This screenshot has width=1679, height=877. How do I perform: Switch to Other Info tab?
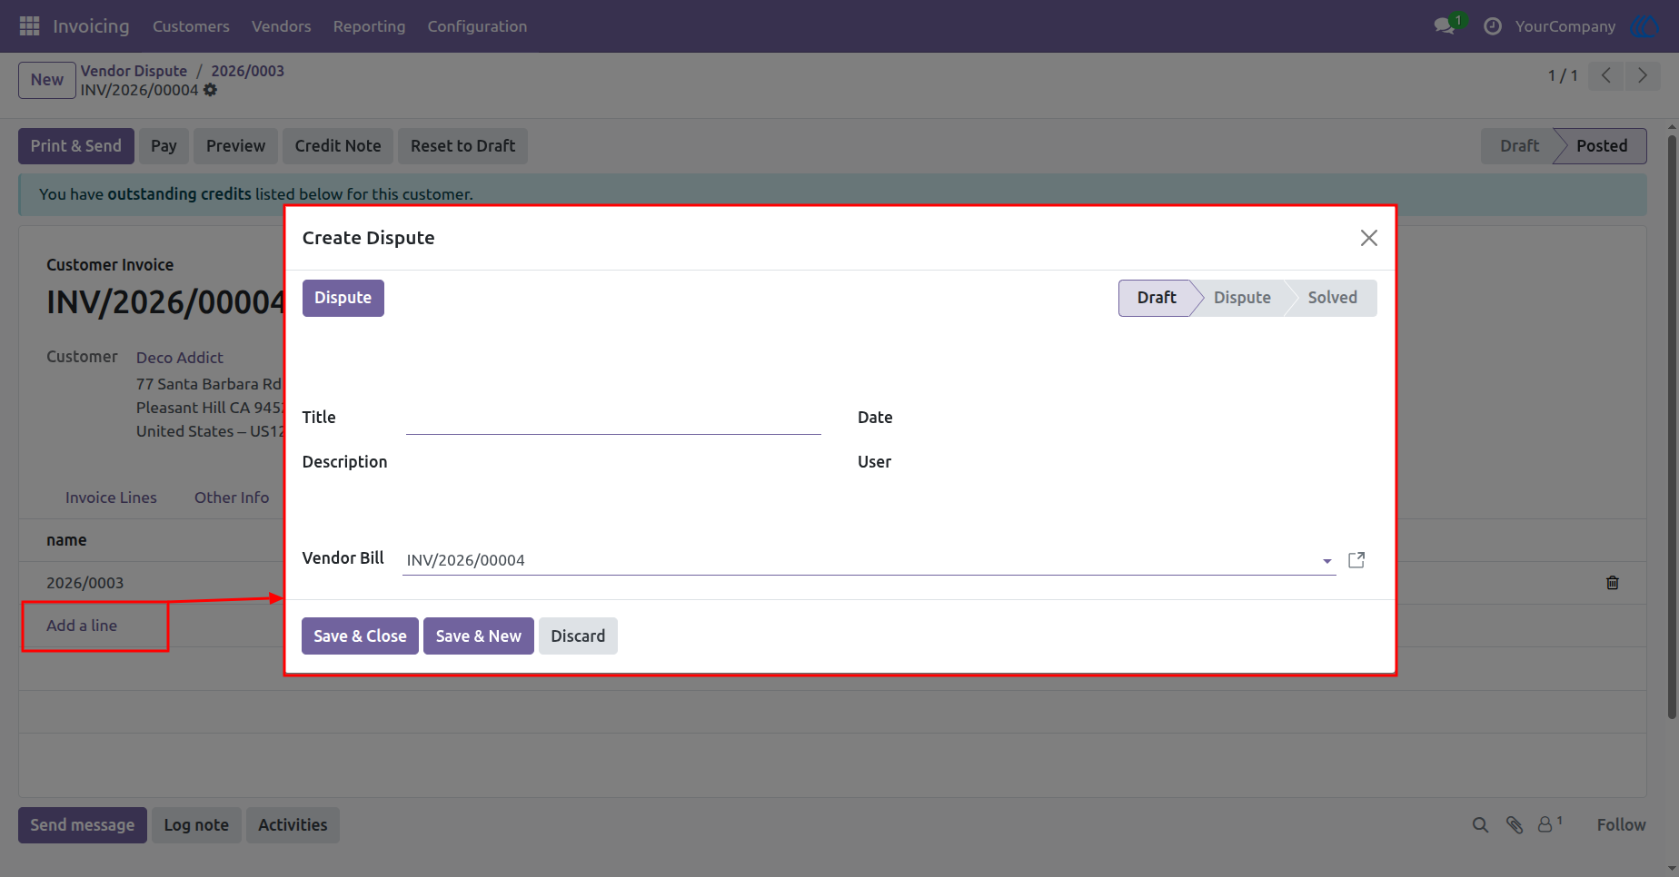pyautogui.click(x=232, y=498)
